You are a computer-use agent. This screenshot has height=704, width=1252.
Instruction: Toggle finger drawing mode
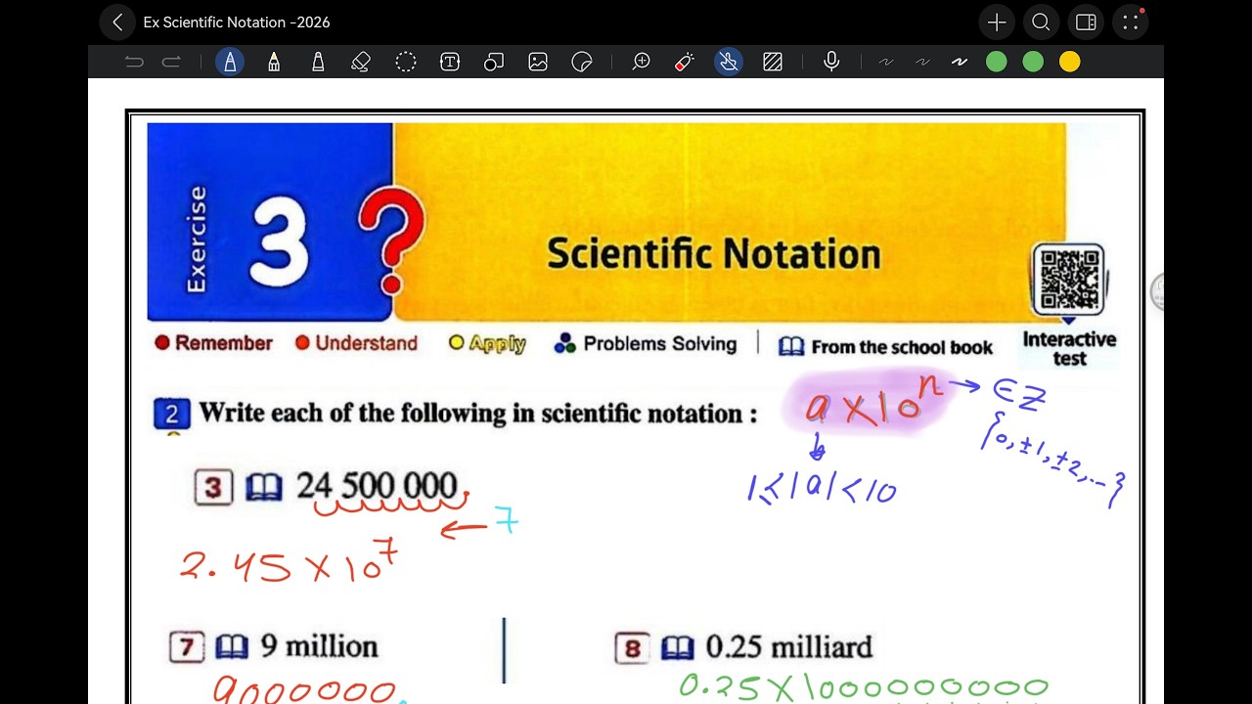[729, 62]
